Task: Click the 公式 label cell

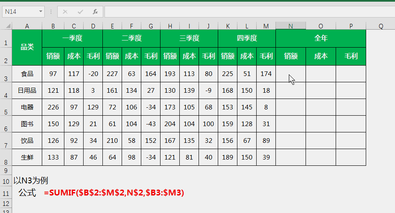Action: [x=27, y=193]
